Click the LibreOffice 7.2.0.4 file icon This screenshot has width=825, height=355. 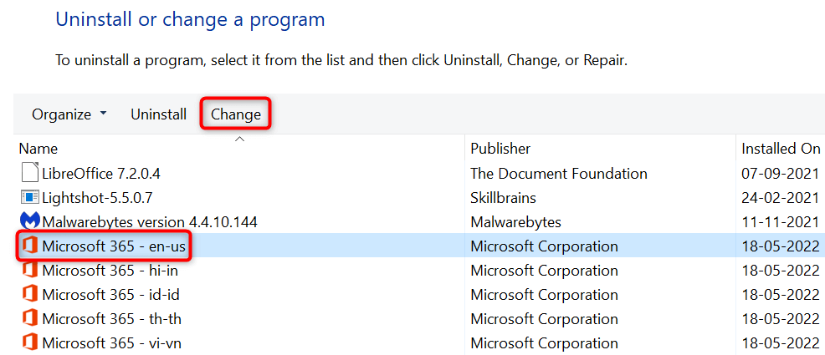(29, 174)
